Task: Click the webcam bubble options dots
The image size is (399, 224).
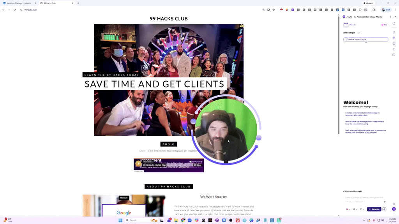Action: (x=226, y=161)
